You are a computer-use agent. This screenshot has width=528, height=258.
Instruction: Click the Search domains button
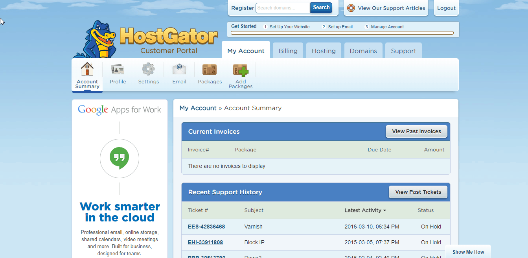coord(321,7)
